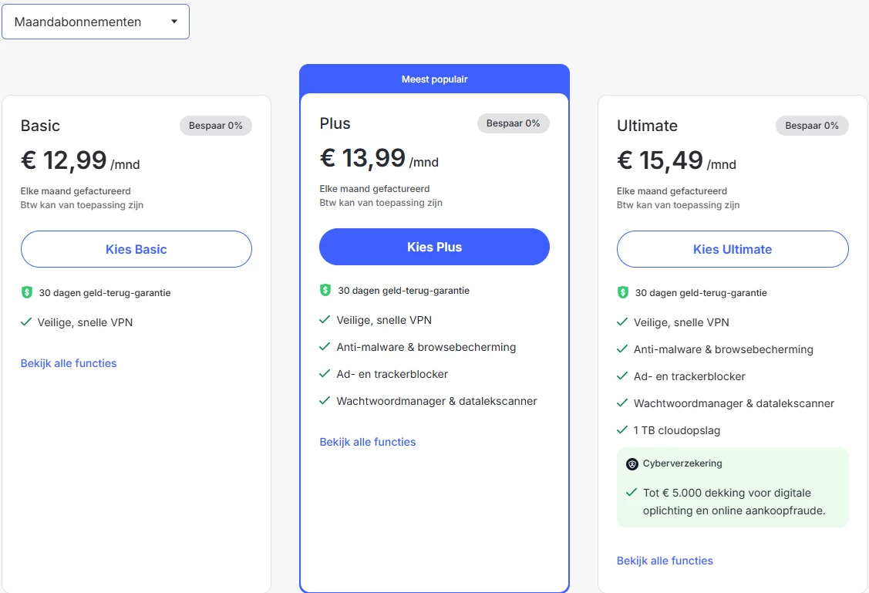Select the Kies Plus button
This screenshot has height=593, width=869.
[x=434, y=247]
